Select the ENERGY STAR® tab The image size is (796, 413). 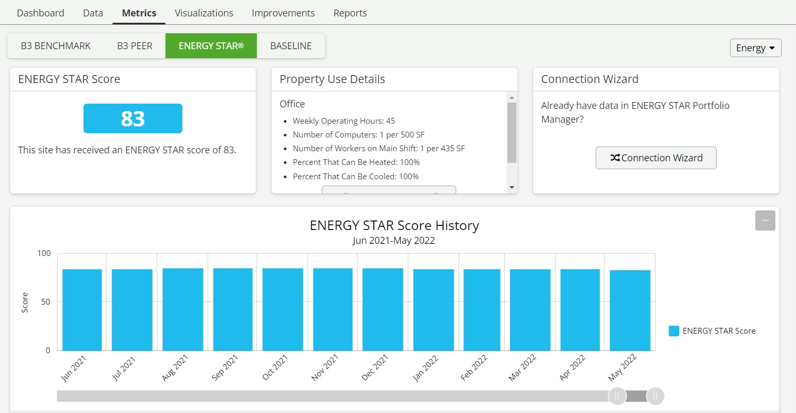tap(211, 46)
